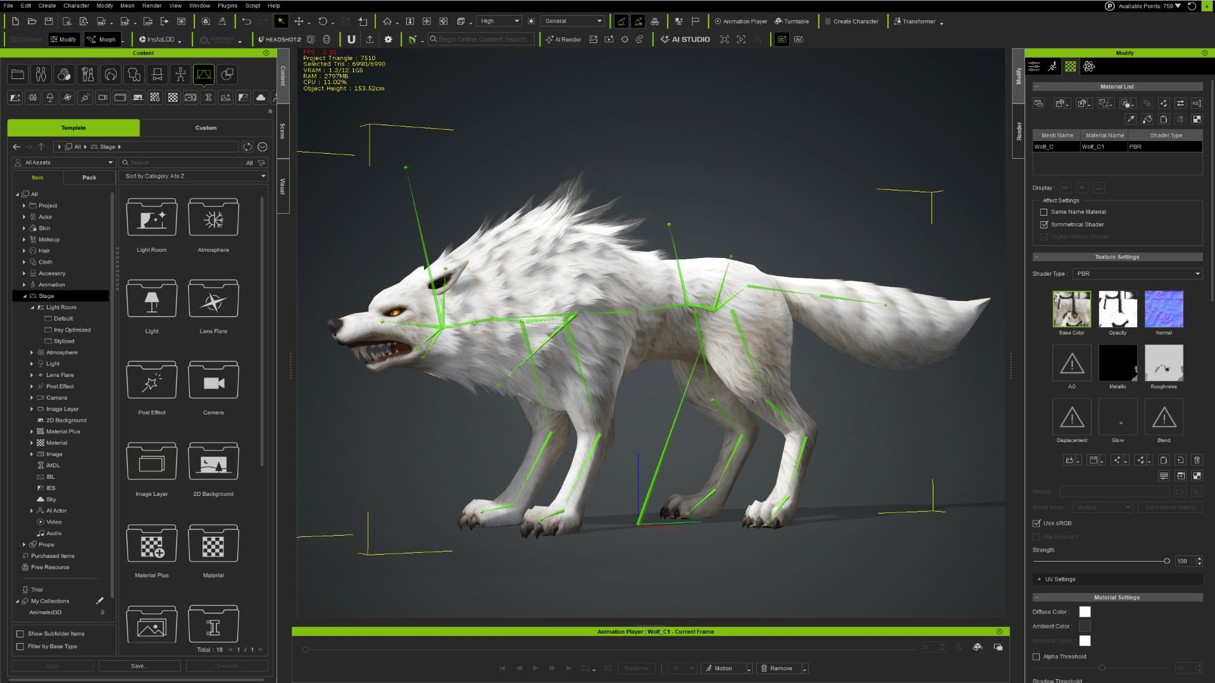Open the Character menu
The width and height of the screenshot is (1215, 683).
[76, 6]
